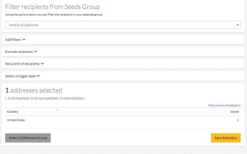Click the Select A Different Group button

(x=28, y=138)
